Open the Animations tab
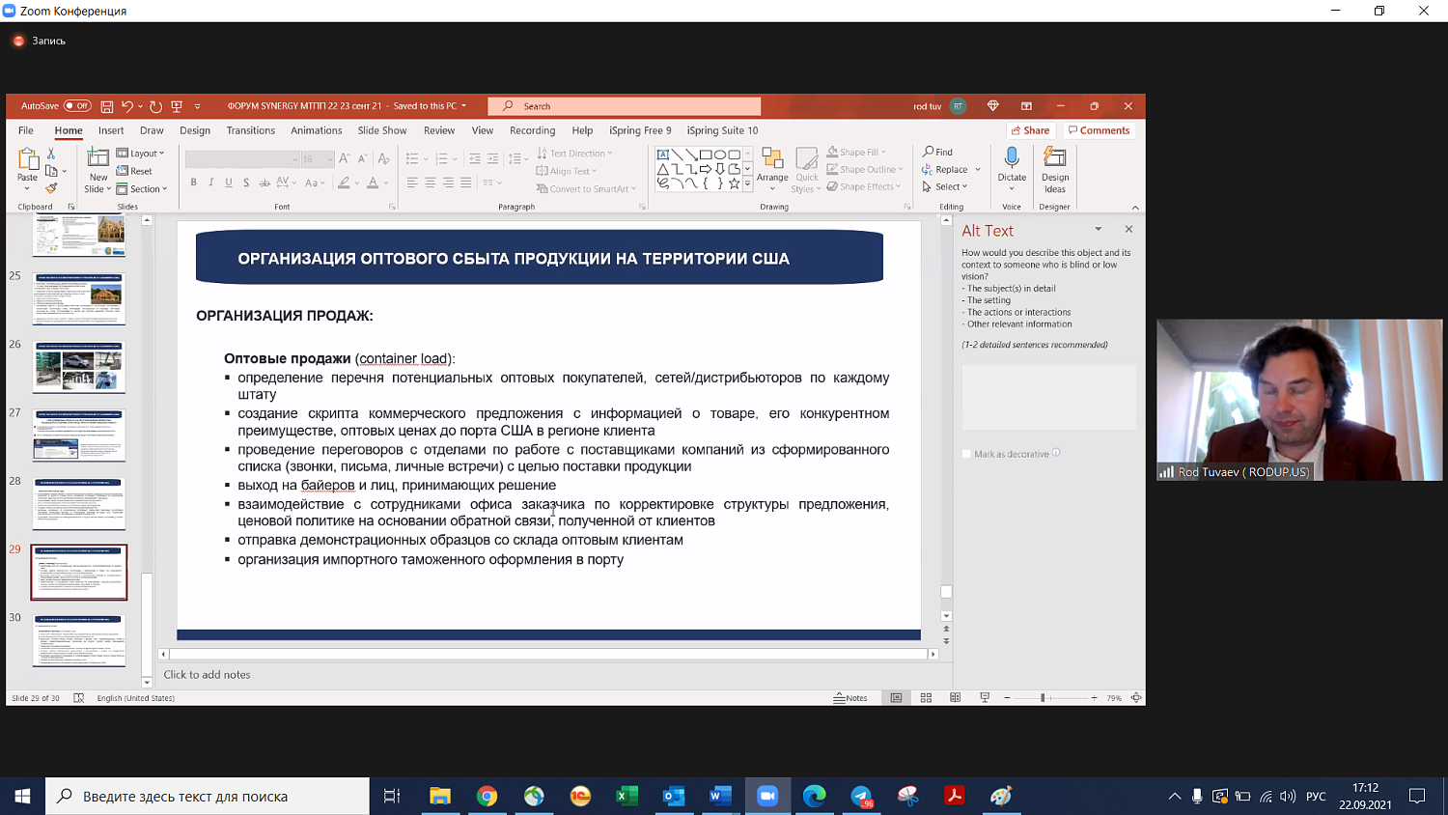 317,130
